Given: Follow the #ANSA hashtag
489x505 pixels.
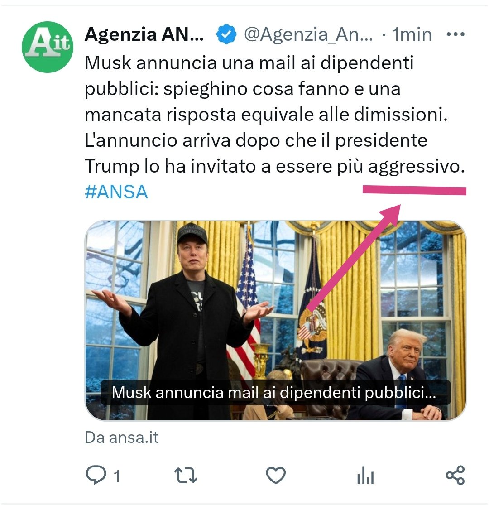Looking at the screenshot, I should (116, 192).
